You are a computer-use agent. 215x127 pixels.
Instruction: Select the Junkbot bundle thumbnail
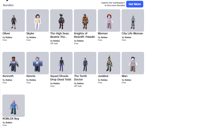coord(109,63)
